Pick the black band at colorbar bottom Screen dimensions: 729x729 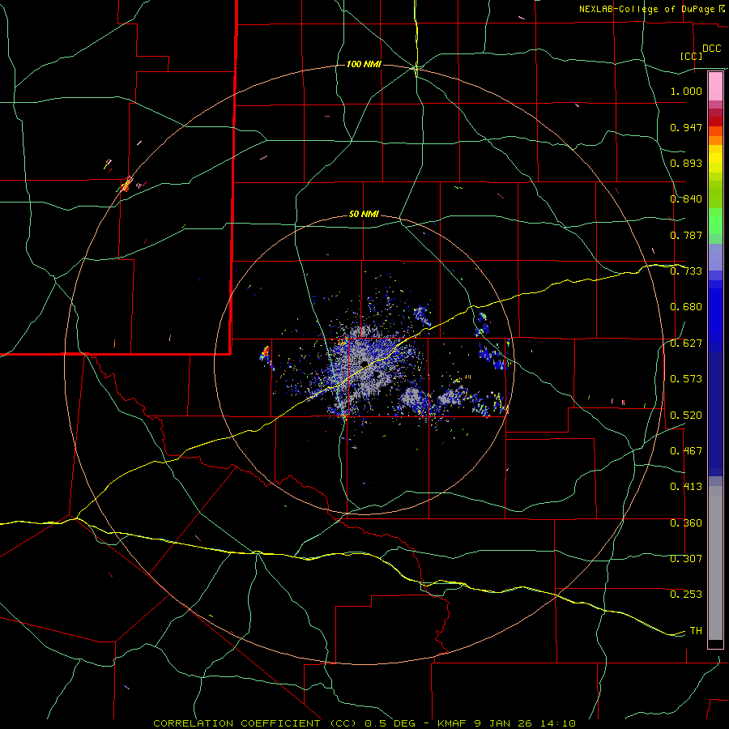click(715, 644)
